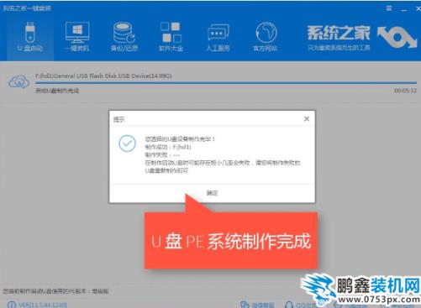Minimize the 系统之家 window

(403, 9)
